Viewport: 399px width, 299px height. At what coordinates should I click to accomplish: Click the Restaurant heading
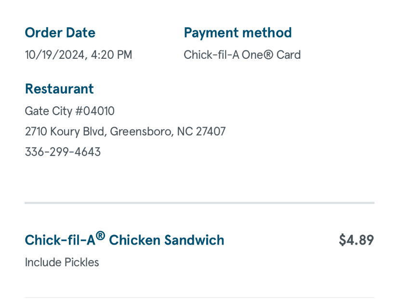pyautogui.click(x=59, y=89)
